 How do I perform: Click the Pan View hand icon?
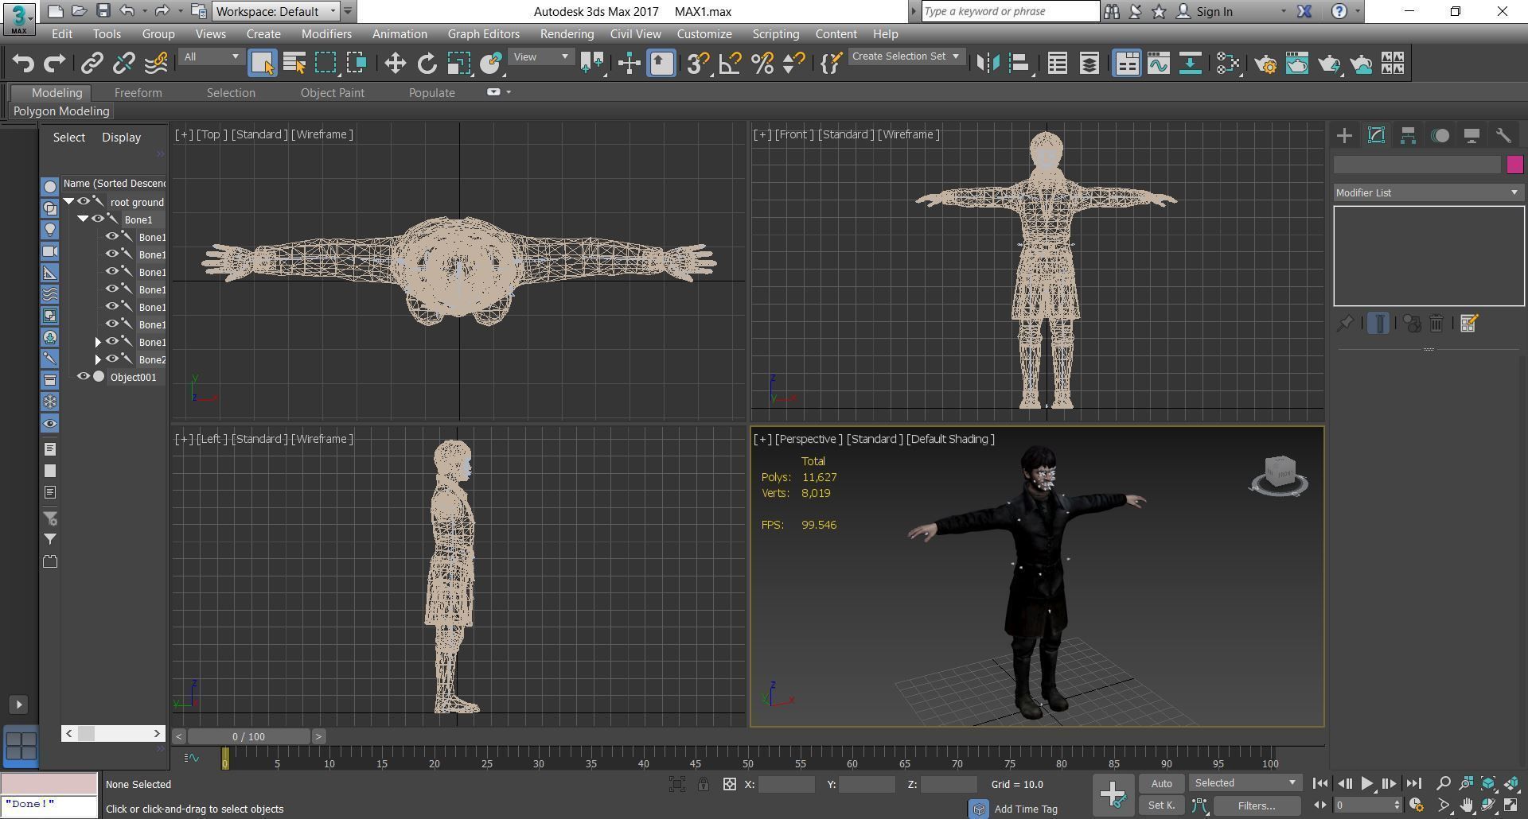point(1466,805)
